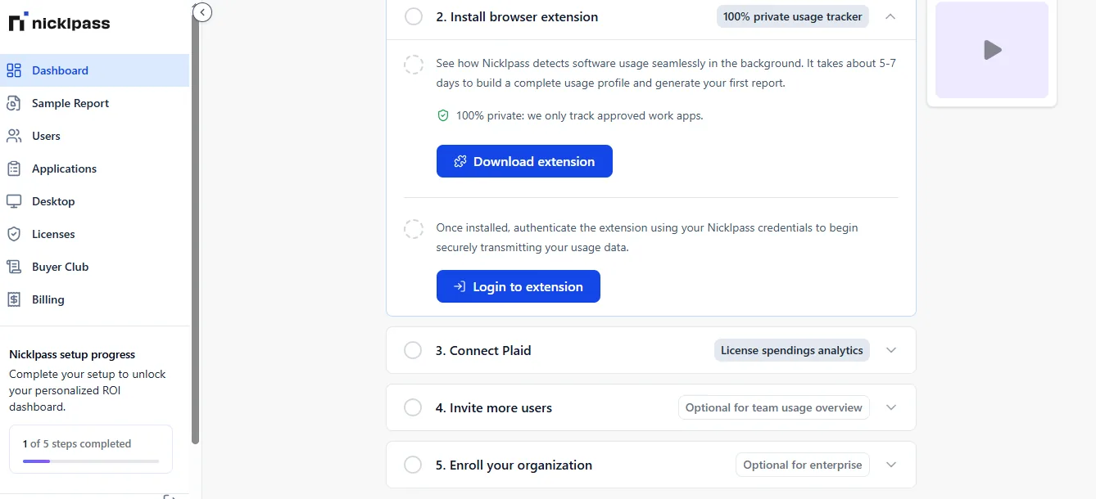Open the Dashboard menu item
This screenshot has height=499, width=1096.
point(94,70)
